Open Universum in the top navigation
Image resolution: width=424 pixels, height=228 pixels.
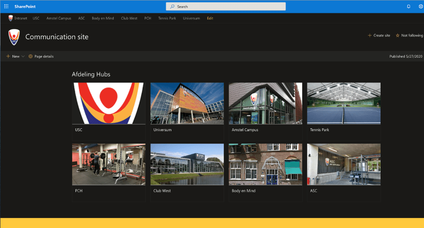pyautogui.click(x=191, y=18)
